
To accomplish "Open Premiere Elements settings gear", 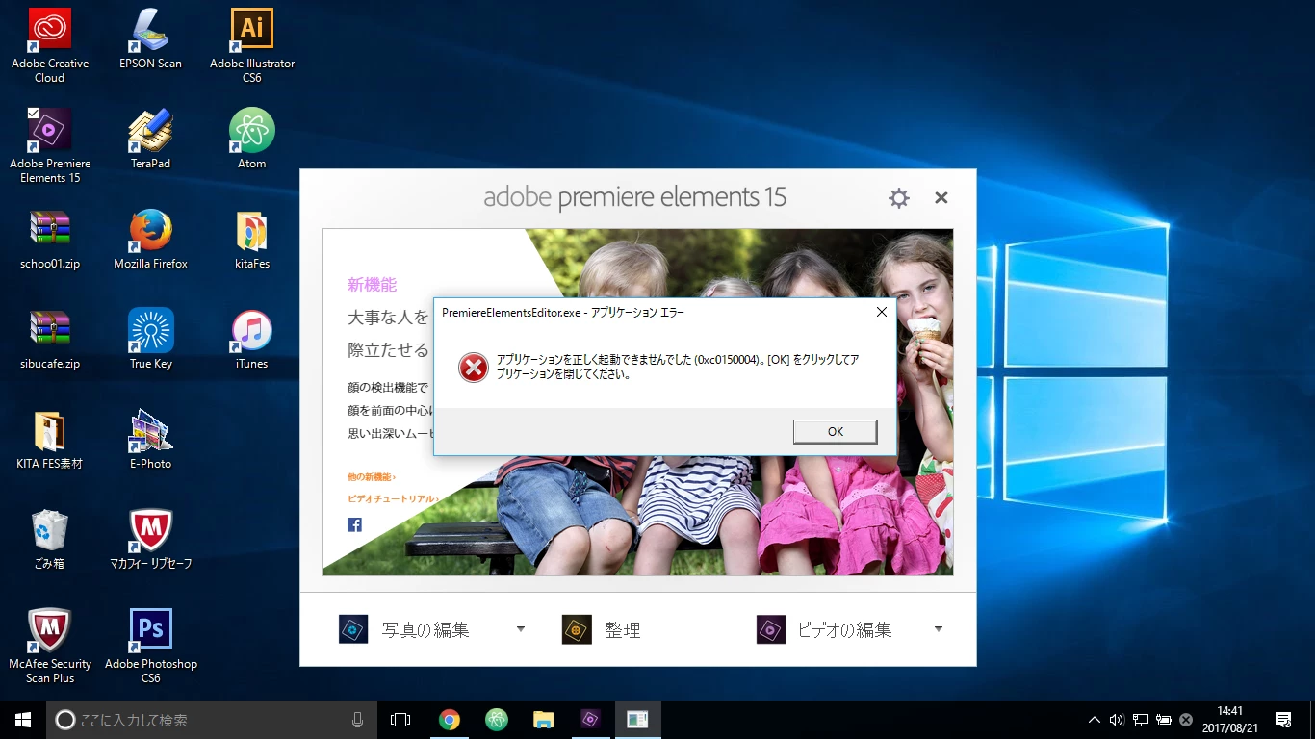I will pyautogui.click(x=899, y=198).
